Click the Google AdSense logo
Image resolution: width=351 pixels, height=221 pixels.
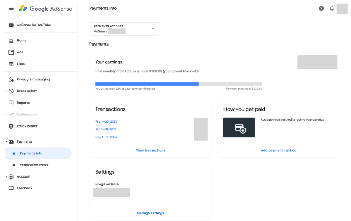[x=46, y=9]
